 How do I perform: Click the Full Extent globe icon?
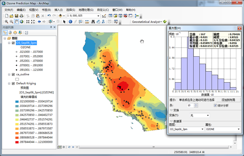tap(22, 22)
